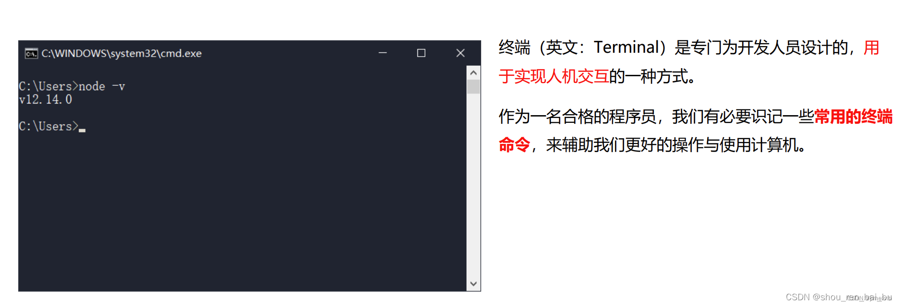Image resolution: width=899 pixels, height=306 pixels.
Task: Click bold red text 常用的终端
Action: (853, 117)
